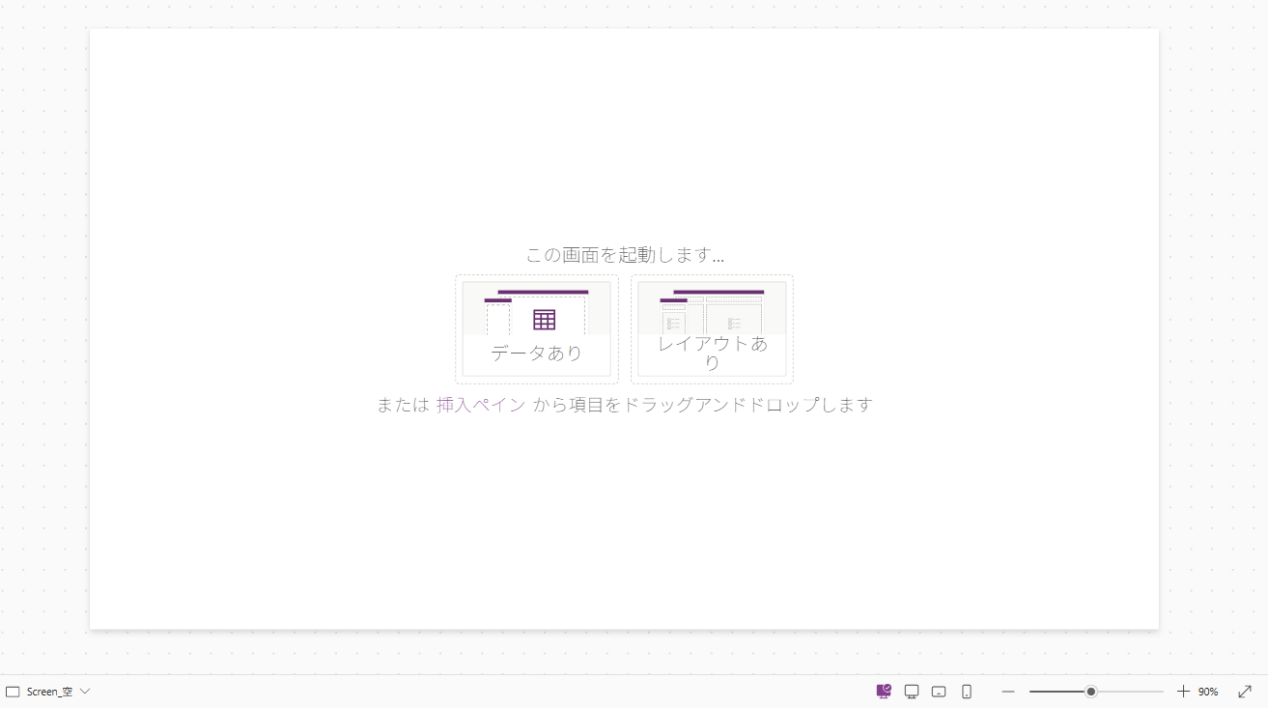This screenshot has height=708, width=1268.
Task: Click the blank white canvas to deselect
Action: click(x=290, y=531)
